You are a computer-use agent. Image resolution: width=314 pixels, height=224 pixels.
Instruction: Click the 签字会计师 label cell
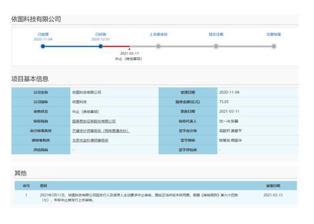pyautogui.click(x=188, y=131)
